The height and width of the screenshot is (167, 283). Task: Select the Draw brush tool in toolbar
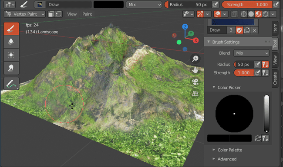(x=11, y=28)
